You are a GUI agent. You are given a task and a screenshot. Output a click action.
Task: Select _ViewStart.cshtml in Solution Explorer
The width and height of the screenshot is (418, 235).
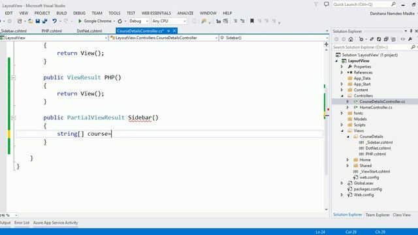375,172
